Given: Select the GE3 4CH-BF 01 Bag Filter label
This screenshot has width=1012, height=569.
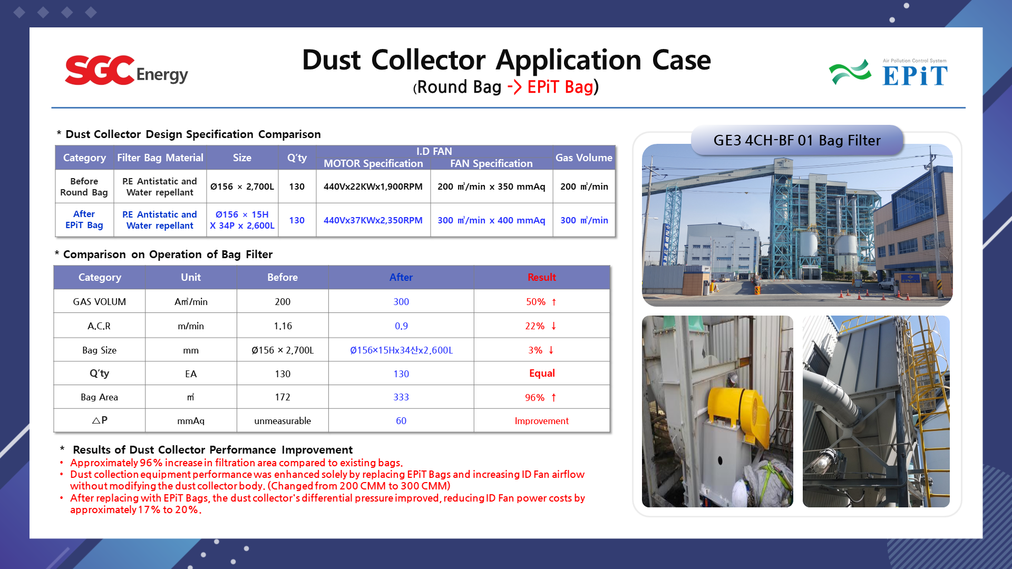Looking at the screenshot, I should pos(796,140).
